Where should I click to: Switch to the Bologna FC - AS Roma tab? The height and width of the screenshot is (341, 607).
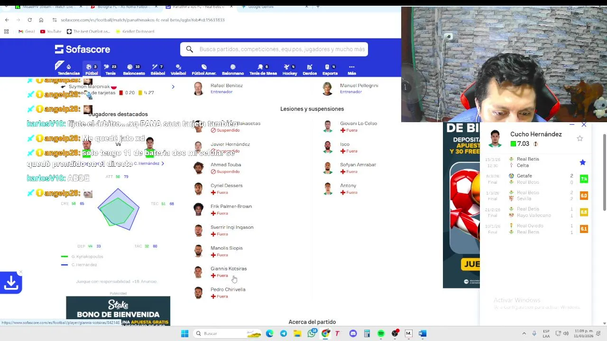pos(123,7)
